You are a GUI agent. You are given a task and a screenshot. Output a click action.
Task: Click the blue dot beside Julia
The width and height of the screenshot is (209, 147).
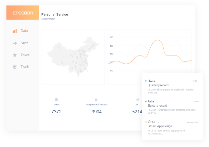coord(146,101)
